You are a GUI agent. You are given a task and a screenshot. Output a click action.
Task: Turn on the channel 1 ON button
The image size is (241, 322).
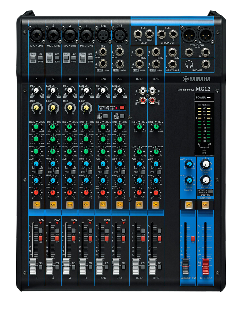[x=36, y=204]
